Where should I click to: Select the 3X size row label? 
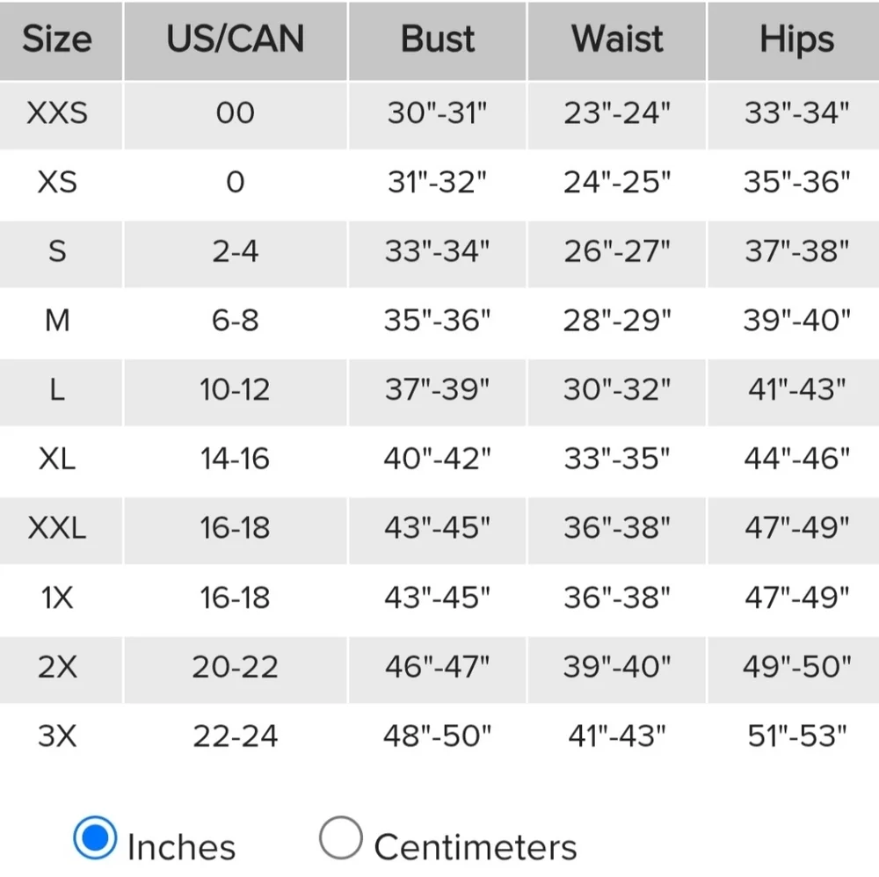tap(57, 736)
